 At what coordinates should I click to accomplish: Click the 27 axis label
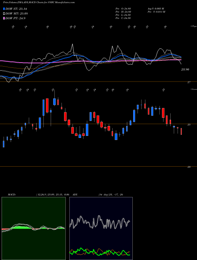(x=189, y=82)
